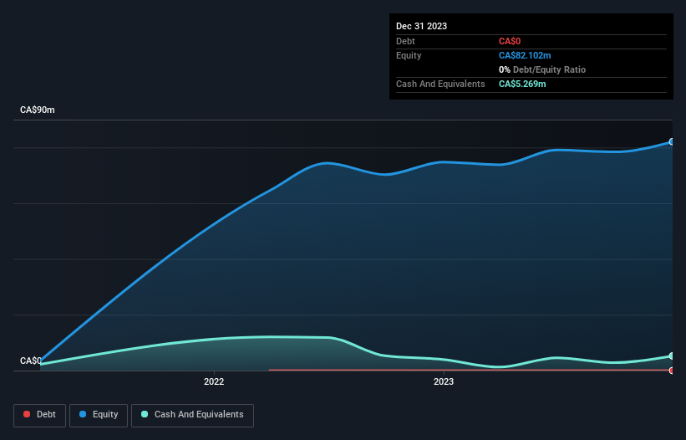This screenshot has width=686, height=440.
Task: Toggle the Equity legend button
Action: tap(99, 415)
